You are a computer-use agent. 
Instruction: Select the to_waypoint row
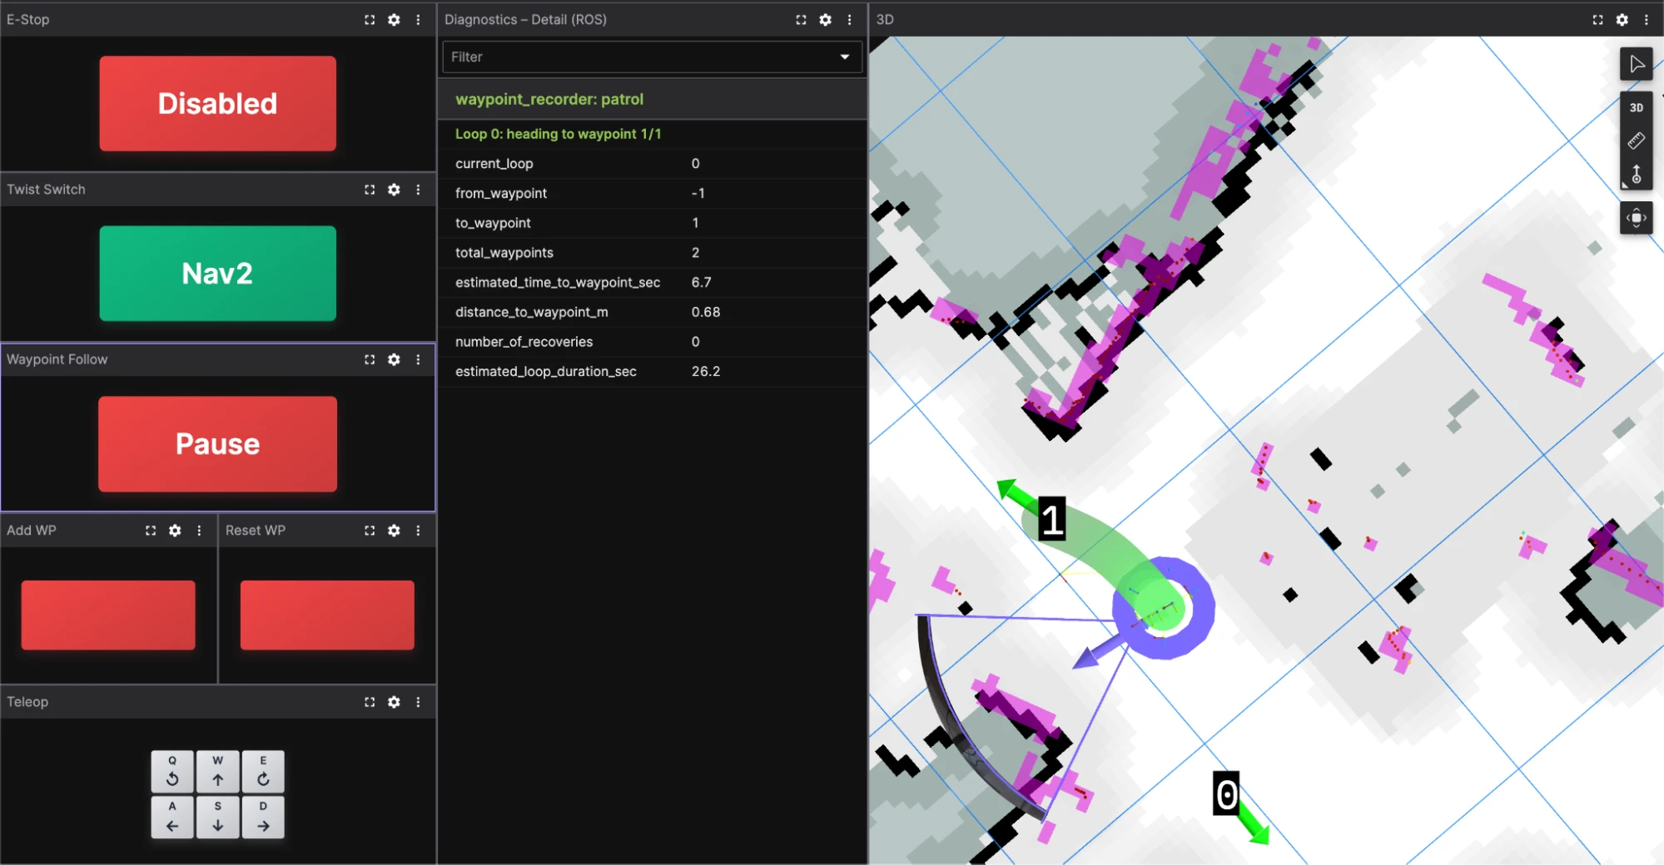point(653,223)
